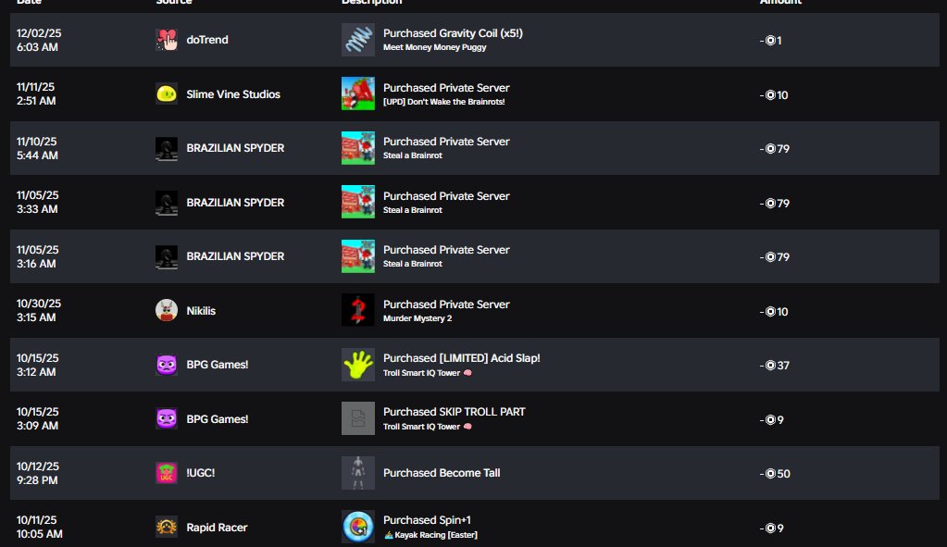Select the 12/02/25 6:03 AM date cell
Image resolution: width=947 pixels, height=547 pixels.
click(39, 40)
